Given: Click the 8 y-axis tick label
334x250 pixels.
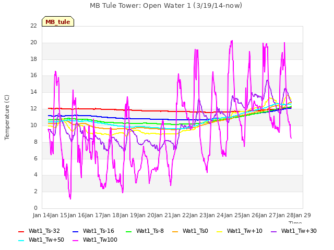Looking at the screenshot, I should tap(35, 142).
